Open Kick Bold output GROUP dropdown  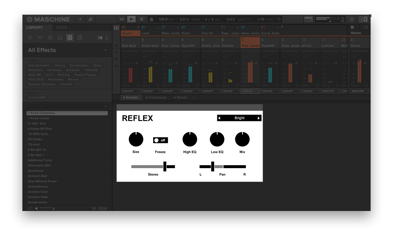[x=130, y=91]
